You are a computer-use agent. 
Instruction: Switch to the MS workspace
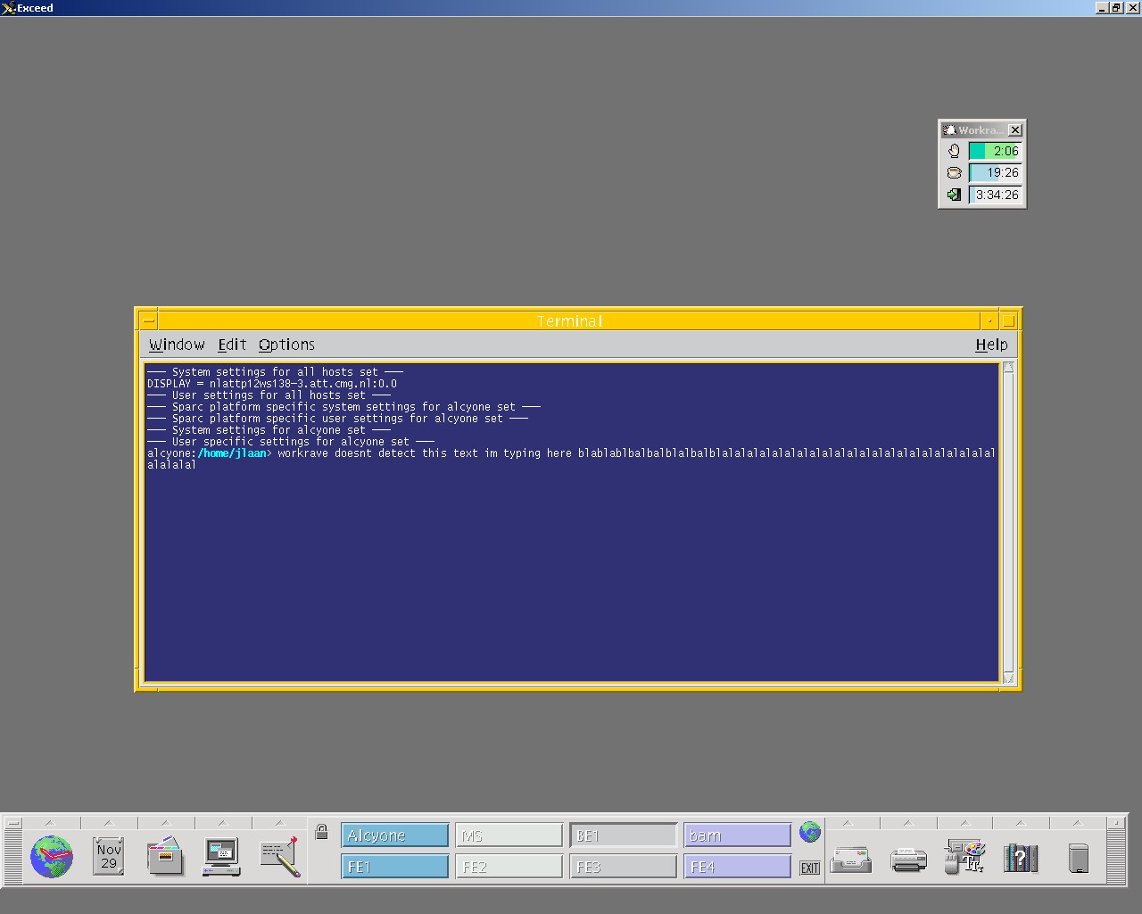pos(509,835)
